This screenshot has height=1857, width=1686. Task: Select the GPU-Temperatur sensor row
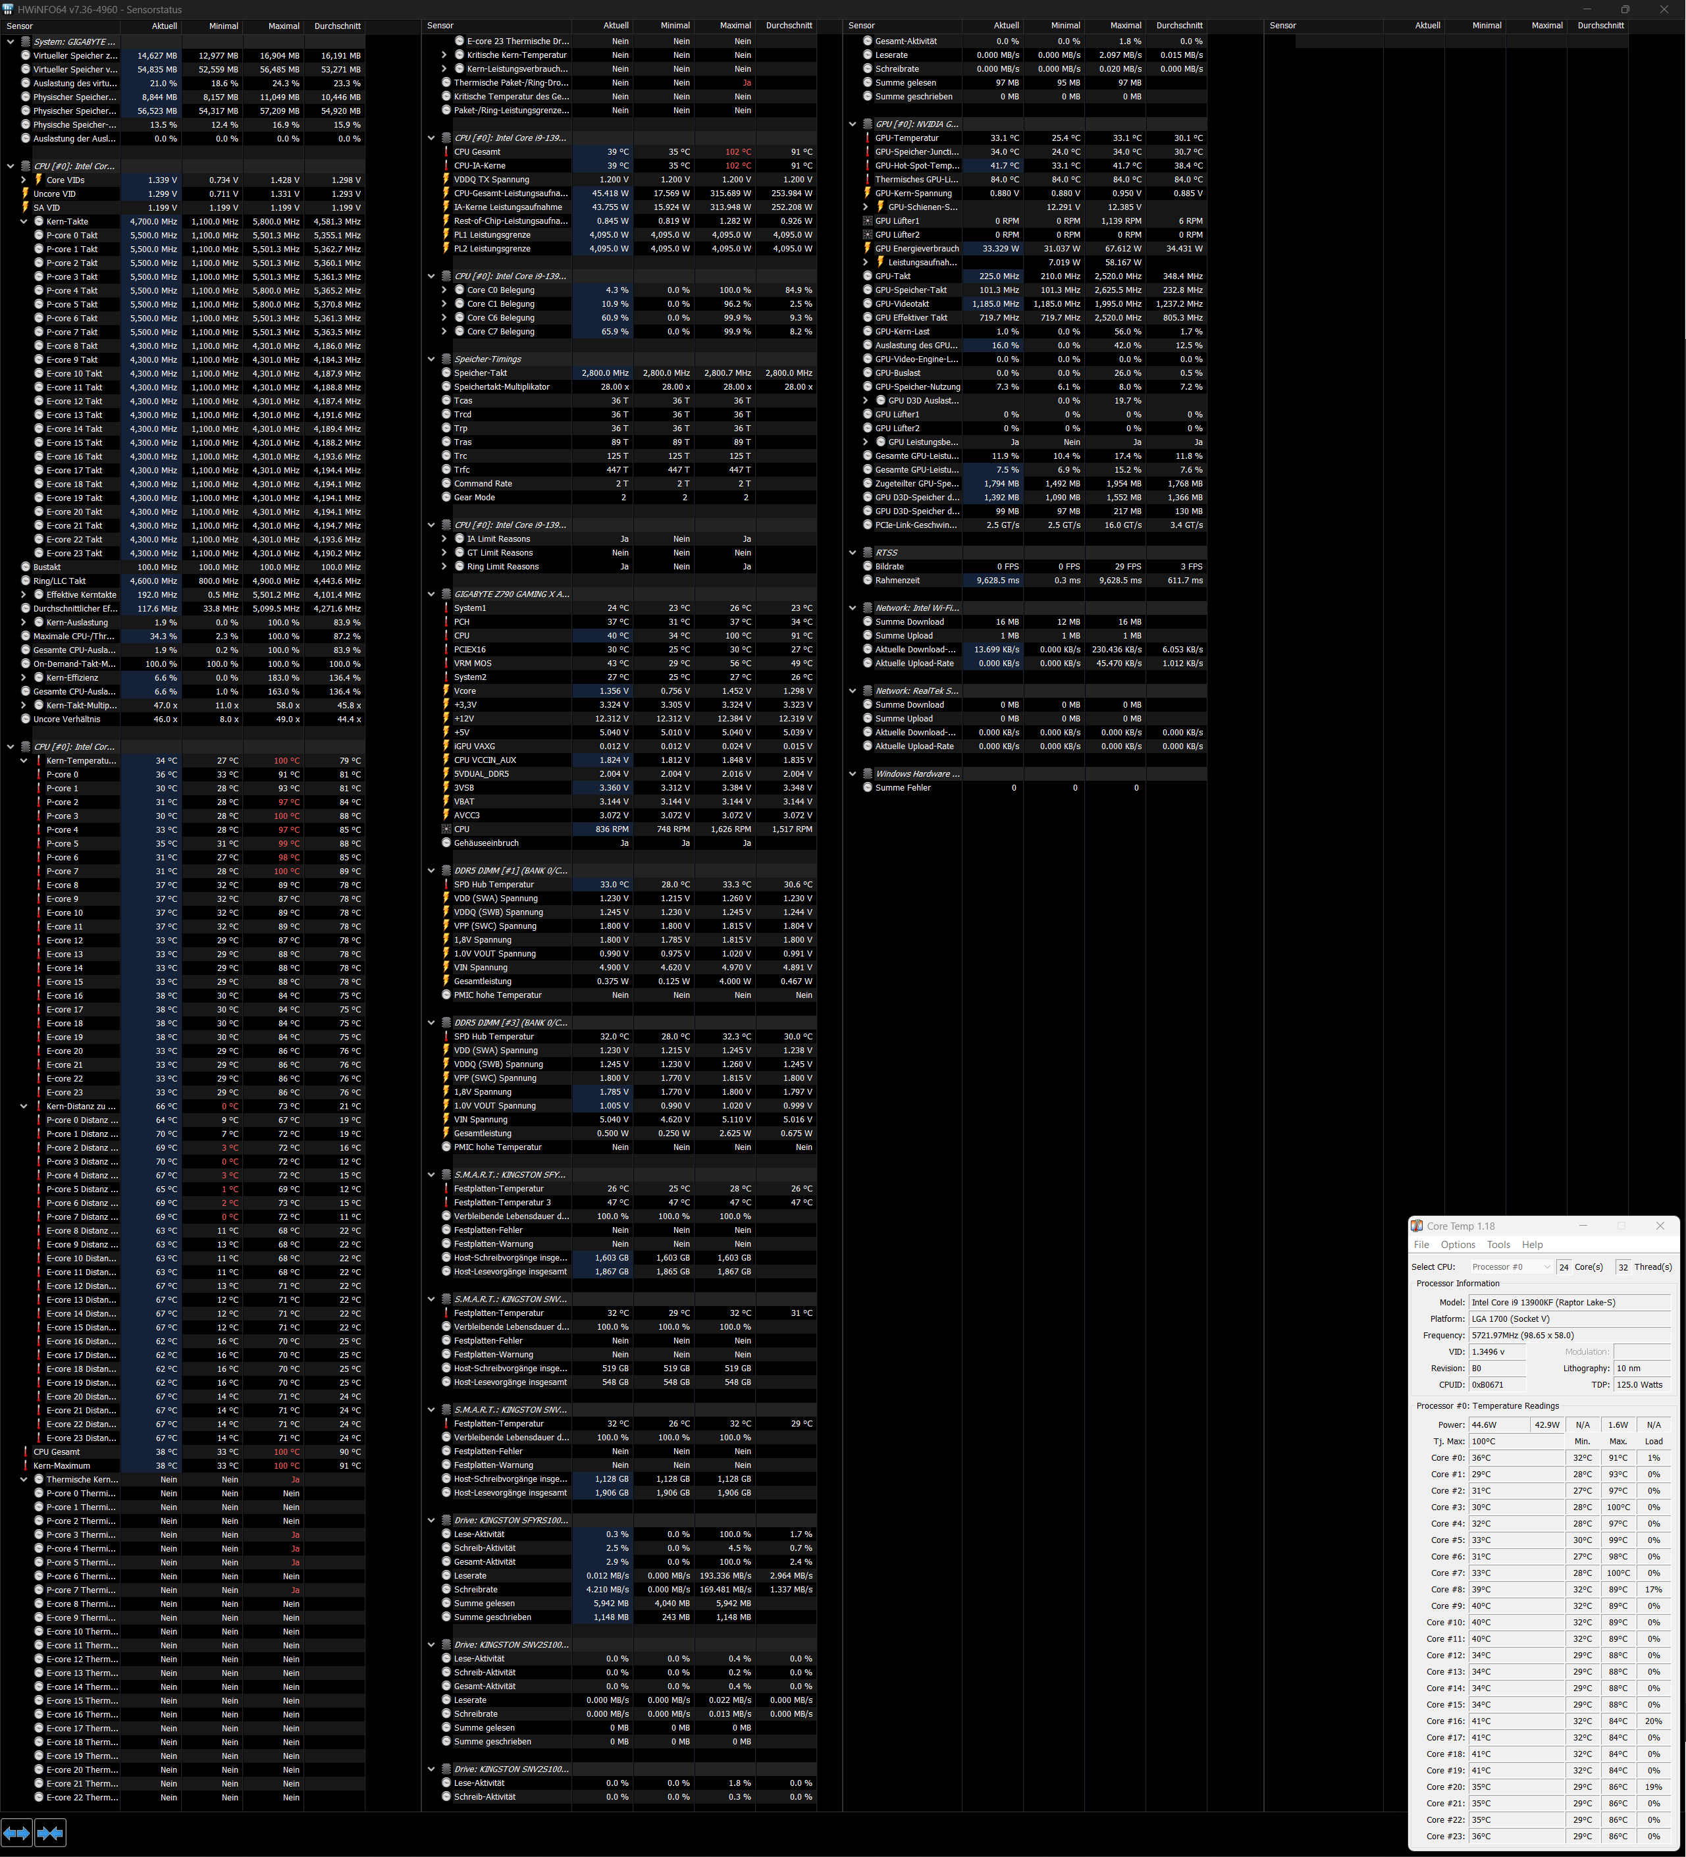pyautogui.click(x=907, y=138)
